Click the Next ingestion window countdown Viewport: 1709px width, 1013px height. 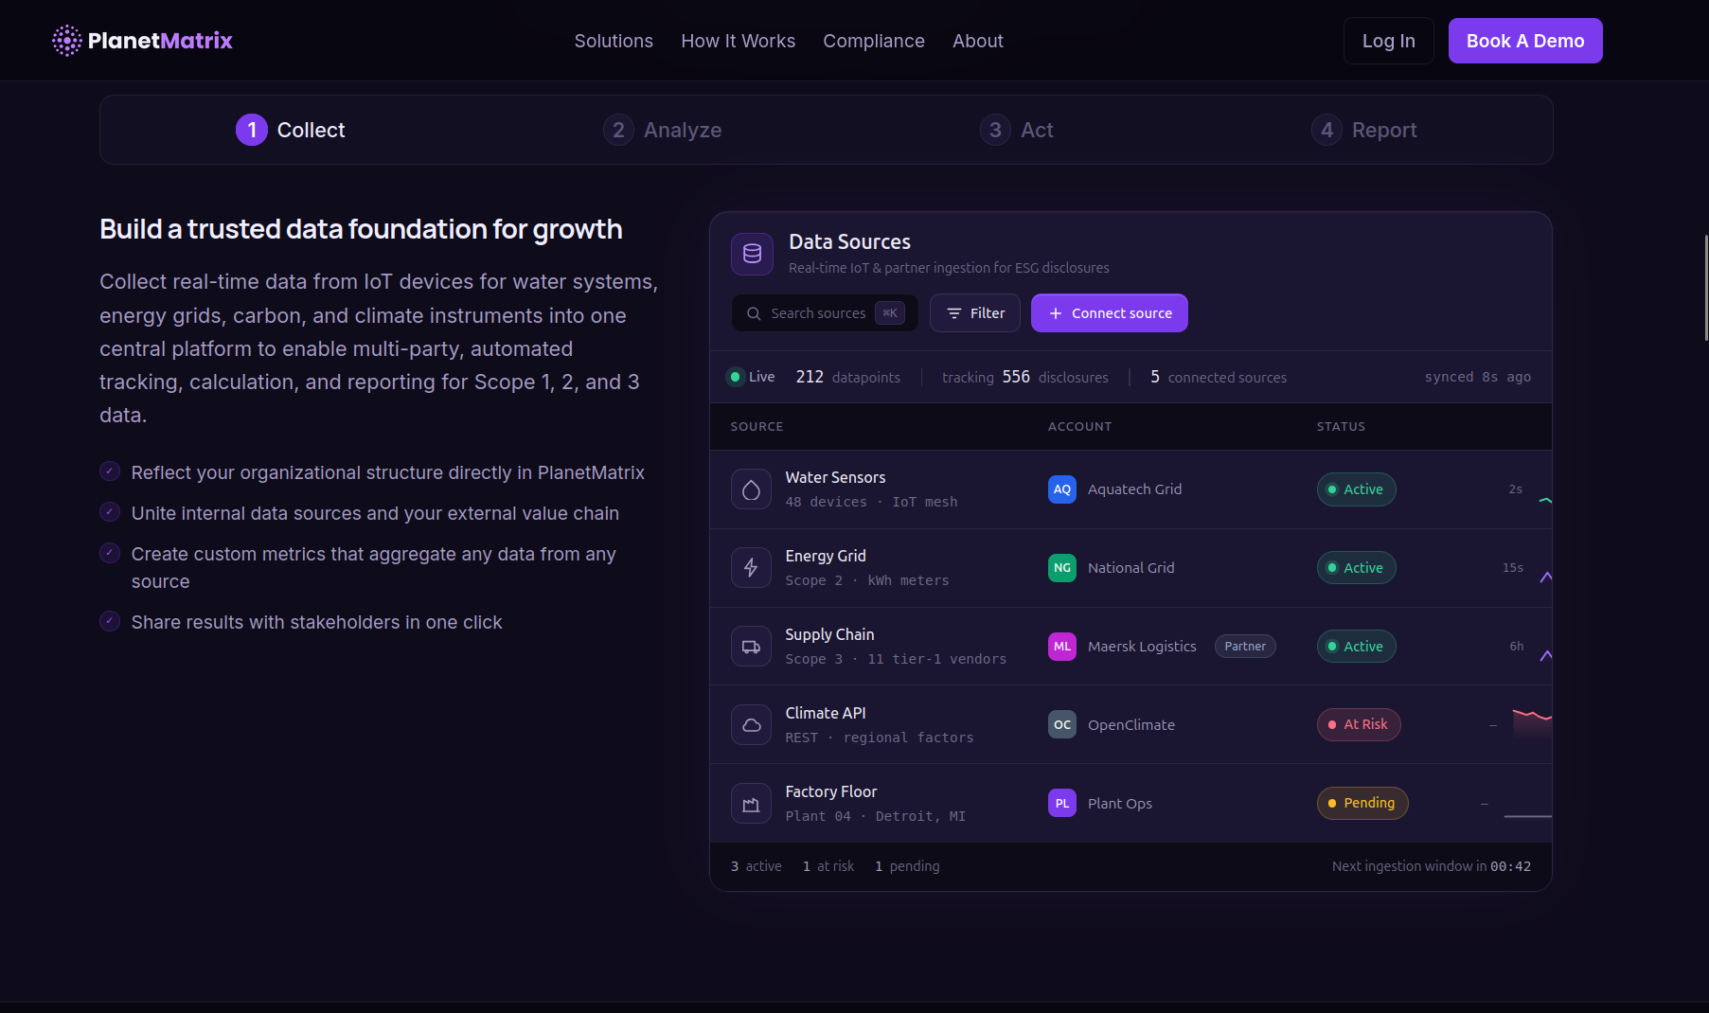(x=1432, y=866)
